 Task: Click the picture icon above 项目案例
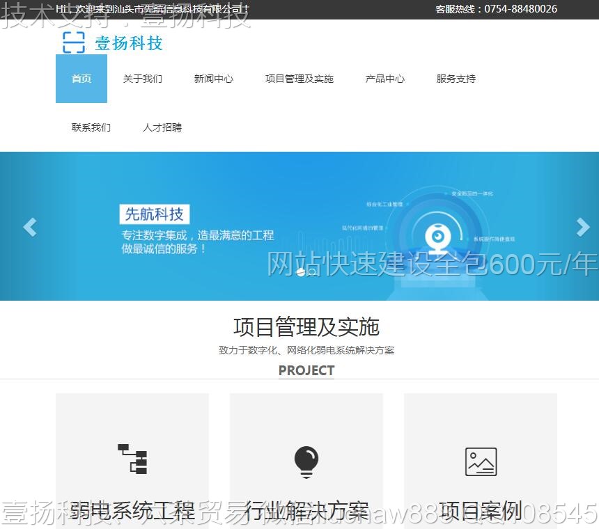(480, 460)
